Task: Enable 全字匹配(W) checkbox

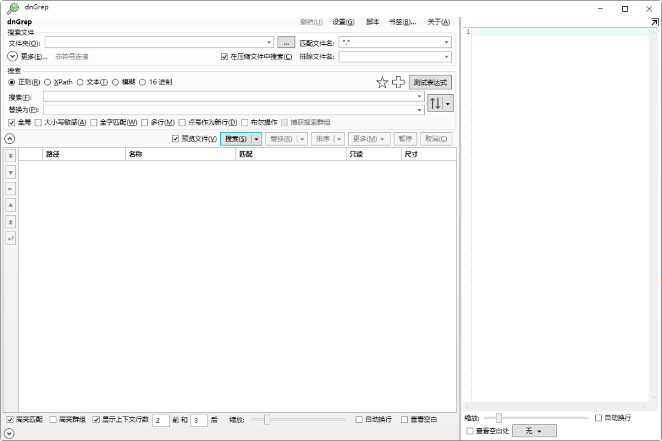Action: tap(94, 123)
